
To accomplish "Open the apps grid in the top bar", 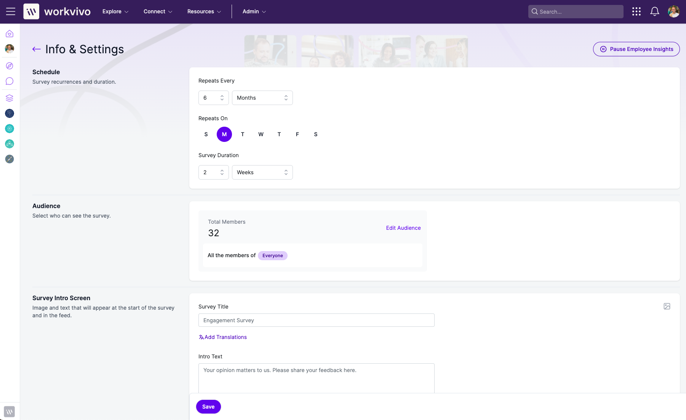I will pyautogui.click(x=636, y=11).
